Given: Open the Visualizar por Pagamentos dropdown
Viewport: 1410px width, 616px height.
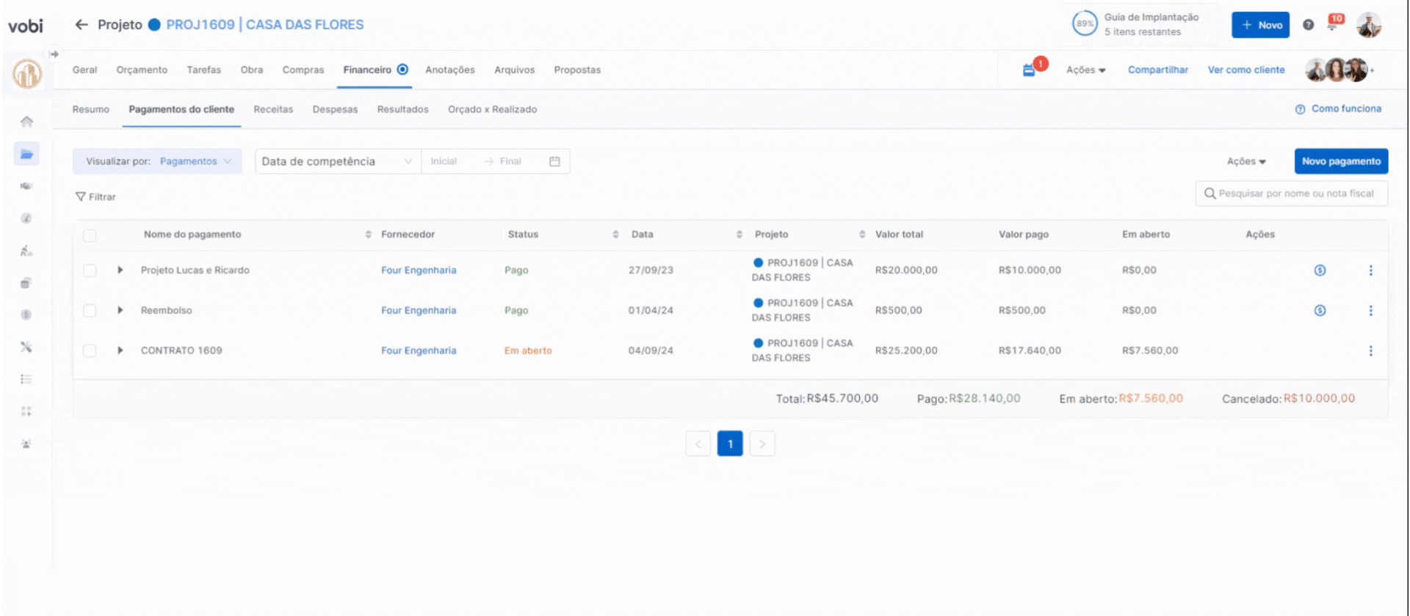Looking at the screenshot, I should coord(157,162).
